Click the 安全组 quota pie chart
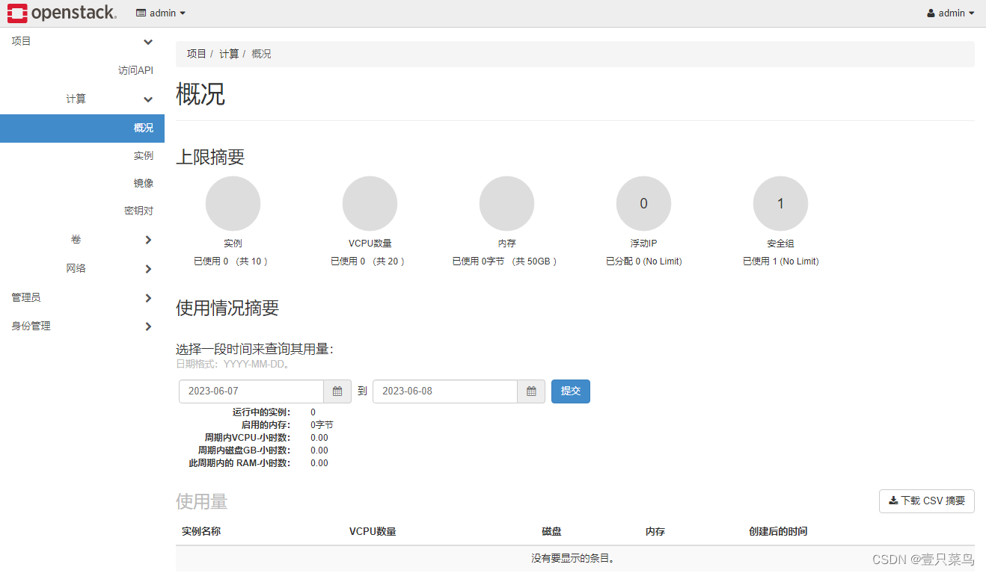Viewport: 986px width, 573px height. (780, 203)
